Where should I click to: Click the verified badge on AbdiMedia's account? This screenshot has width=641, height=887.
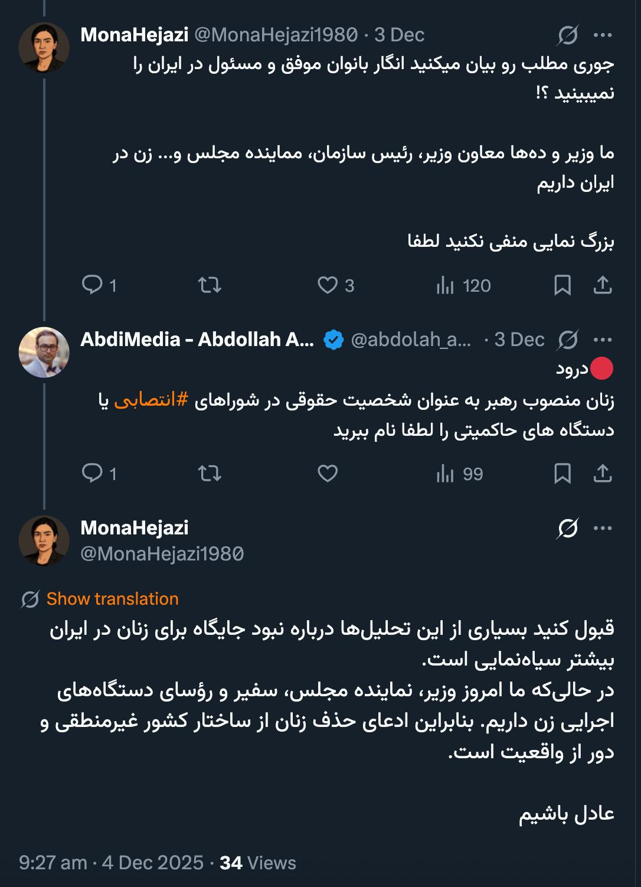333,340
